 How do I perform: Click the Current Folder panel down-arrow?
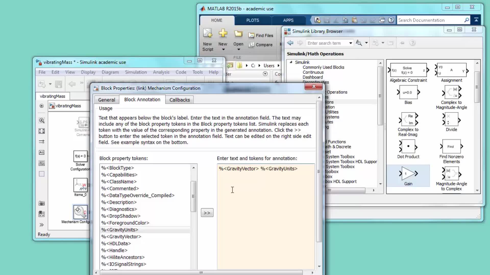(265, 74)
